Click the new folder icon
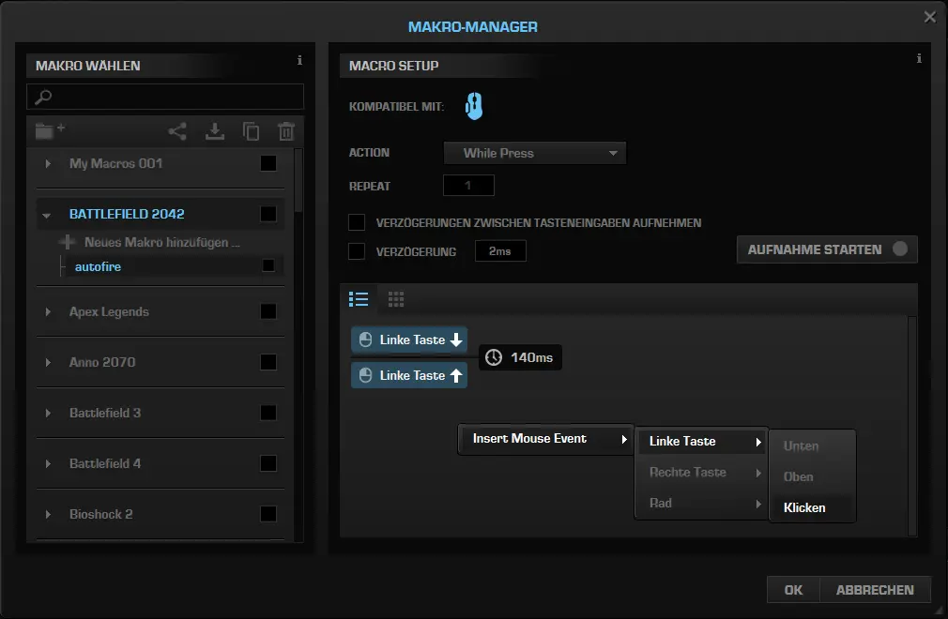Viewport: 948px width, 619px height. point(50,129)
